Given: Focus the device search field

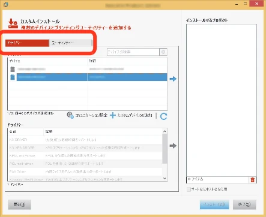Looking at the screenshot, I should [133, 52].
